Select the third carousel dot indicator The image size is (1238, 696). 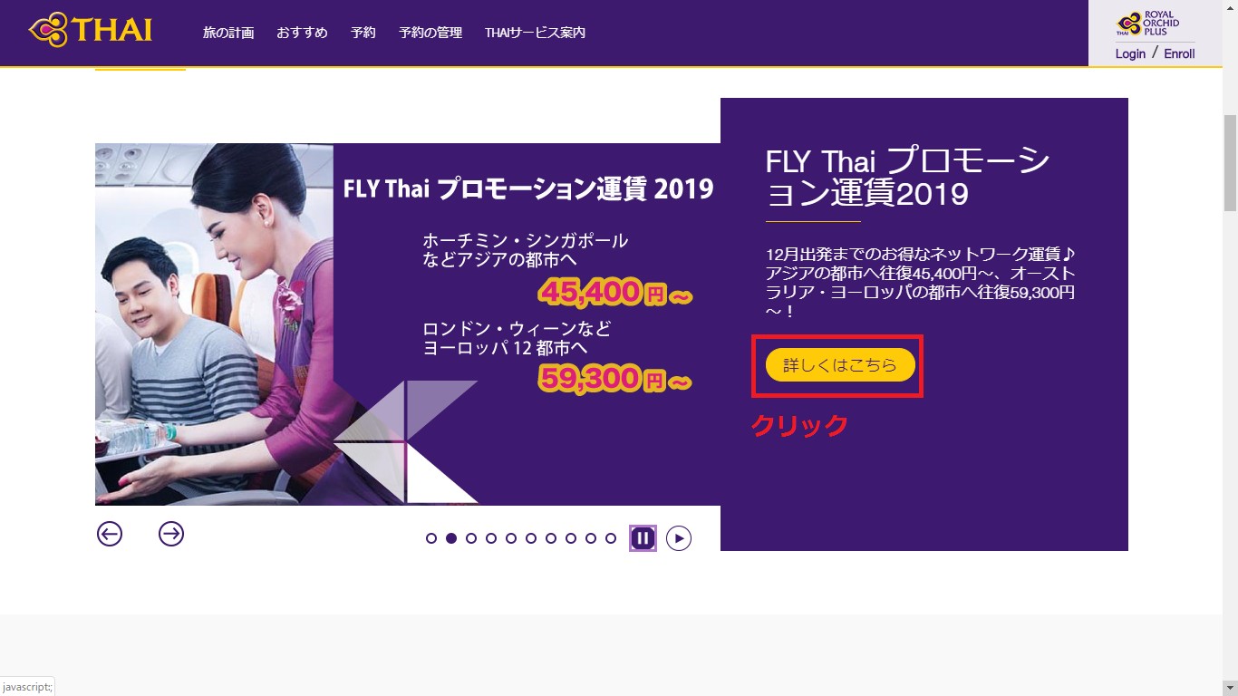pyautogui.click(x=471, y=538)
